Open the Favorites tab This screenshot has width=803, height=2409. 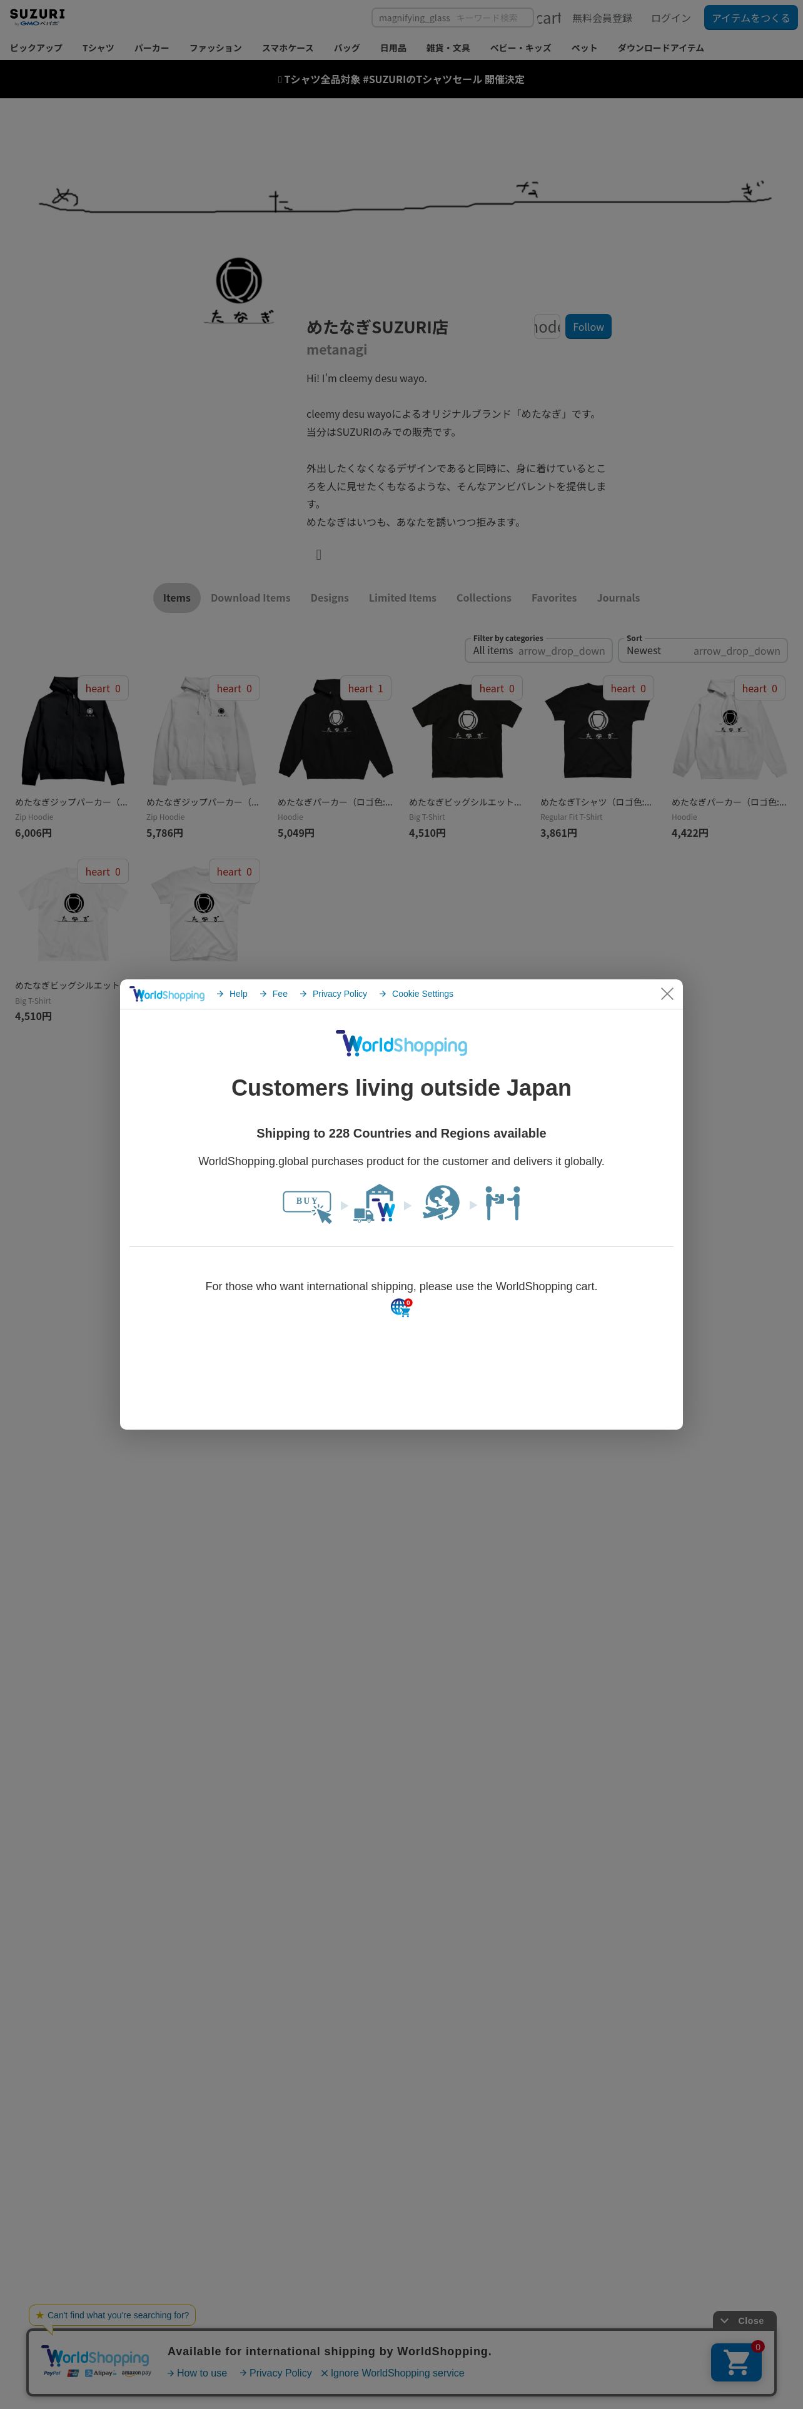(554, 598)
